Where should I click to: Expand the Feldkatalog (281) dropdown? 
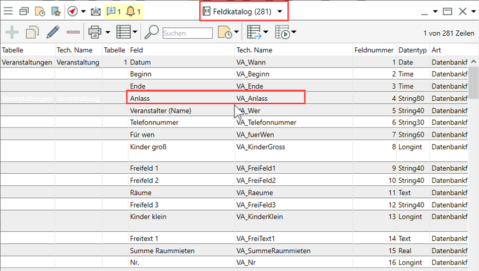pyautogui.click(x=279, y=11)
